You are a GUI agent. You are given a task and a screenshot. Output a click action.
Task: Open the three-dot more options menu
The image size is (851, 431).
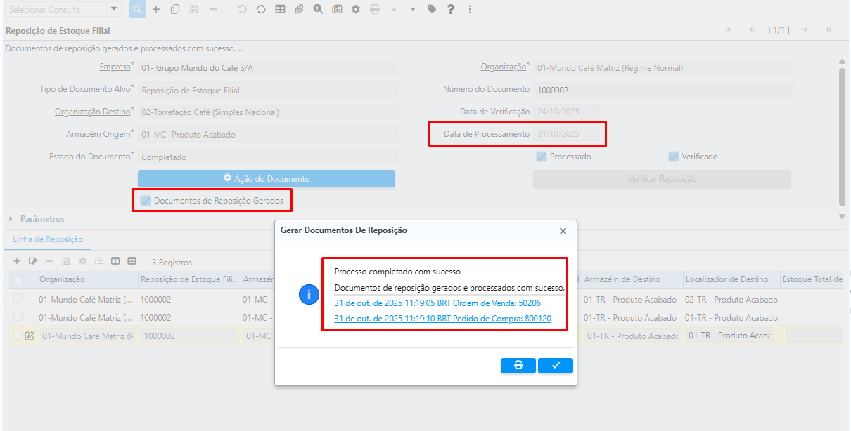(x=470, y=9)
